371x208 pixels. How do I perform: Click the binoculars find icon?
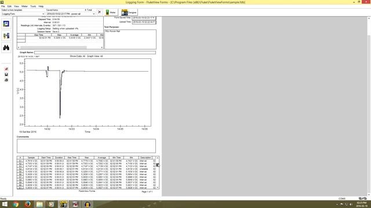pos(6,47)
